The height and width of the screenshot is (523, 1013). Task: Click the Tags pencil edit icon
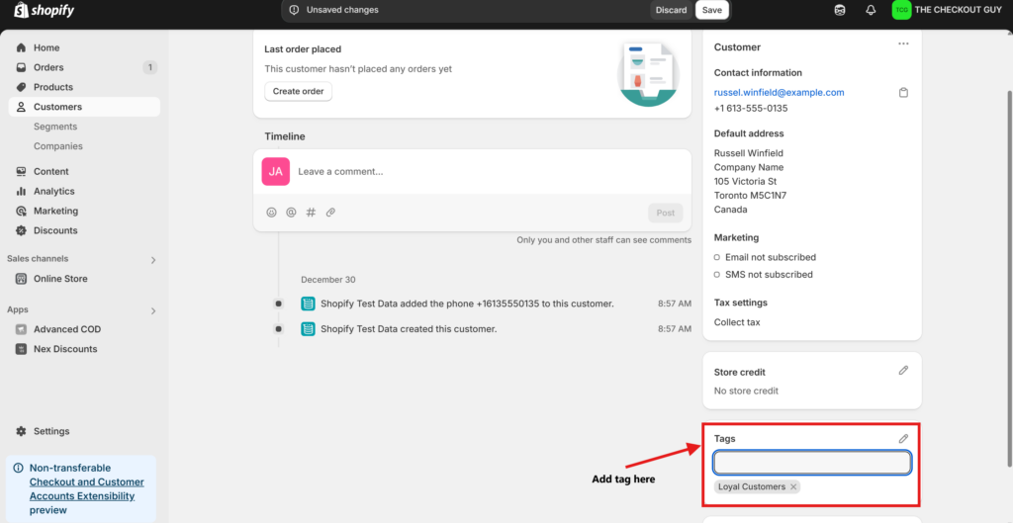coord(903,439)
